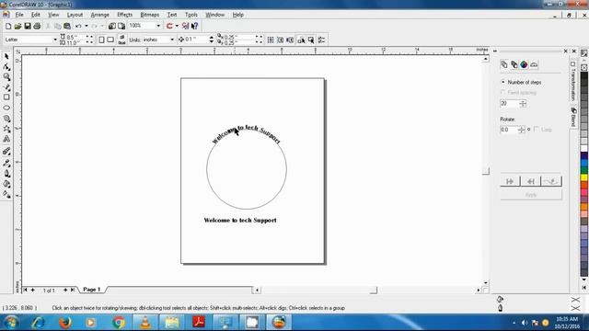
Task: Toggle Draw complex objects option
Action: coord(301,40)
